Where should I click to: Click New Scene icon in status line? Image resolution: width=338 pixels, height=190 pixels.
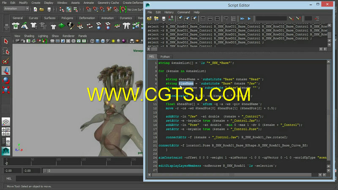click(35, 9)
